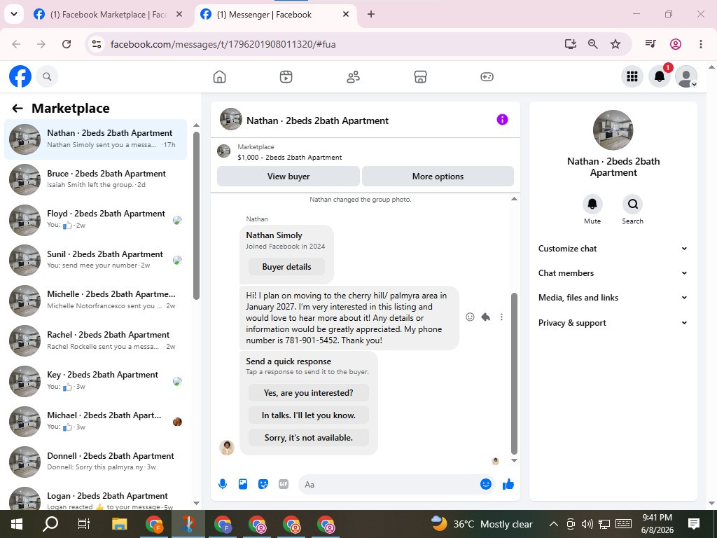
Task: Click the message text field Aa
Action: pyautogui.click(x=389, y=485)
